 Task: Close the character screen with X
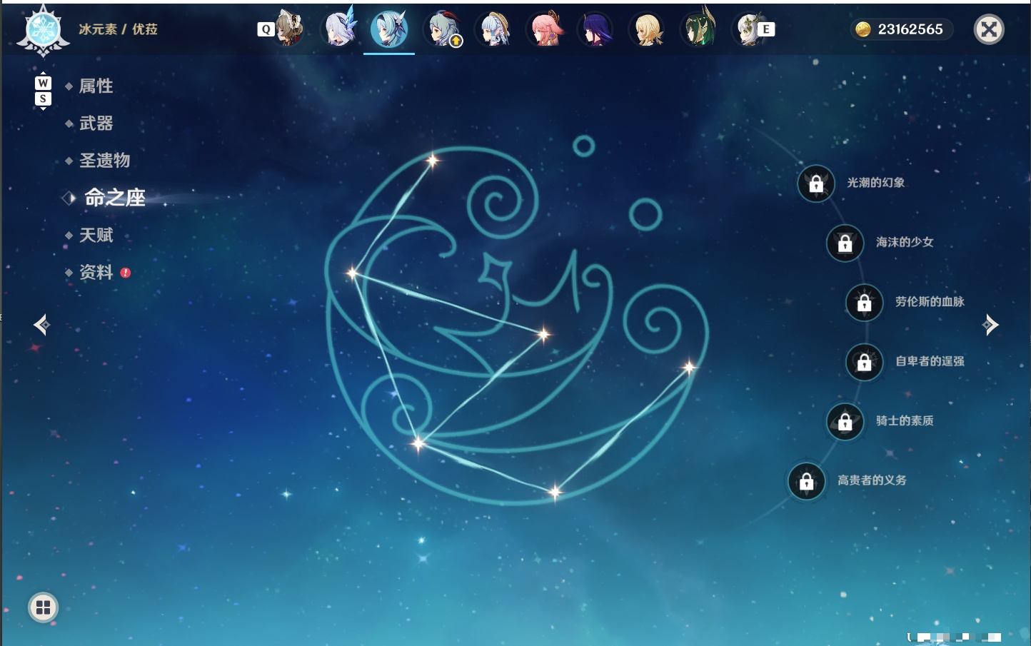click(x=989, y=29)
